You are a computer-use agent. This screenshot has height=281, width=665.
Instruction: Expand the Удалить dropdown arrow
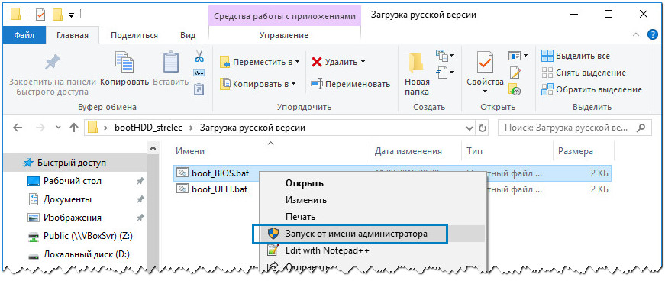[363, 62]
